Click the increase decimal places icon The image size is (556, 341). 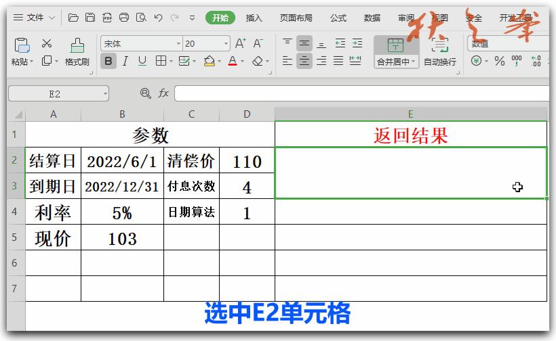[536, 61]
